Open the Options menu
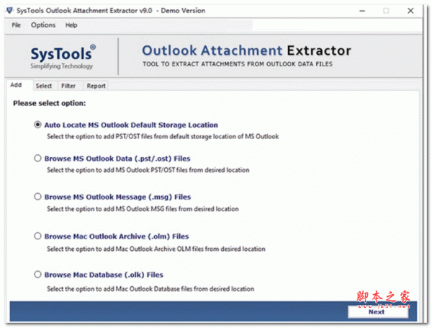 click(x=43, y=25)
